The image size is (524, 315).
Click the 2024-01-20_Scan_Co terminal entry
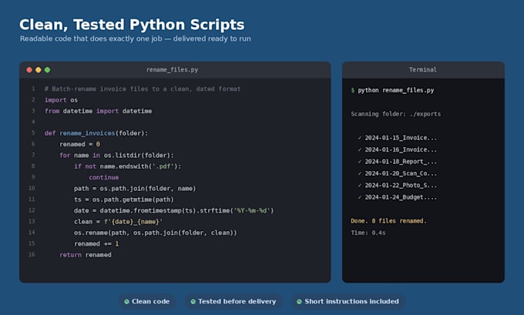(x=401, y=174)
